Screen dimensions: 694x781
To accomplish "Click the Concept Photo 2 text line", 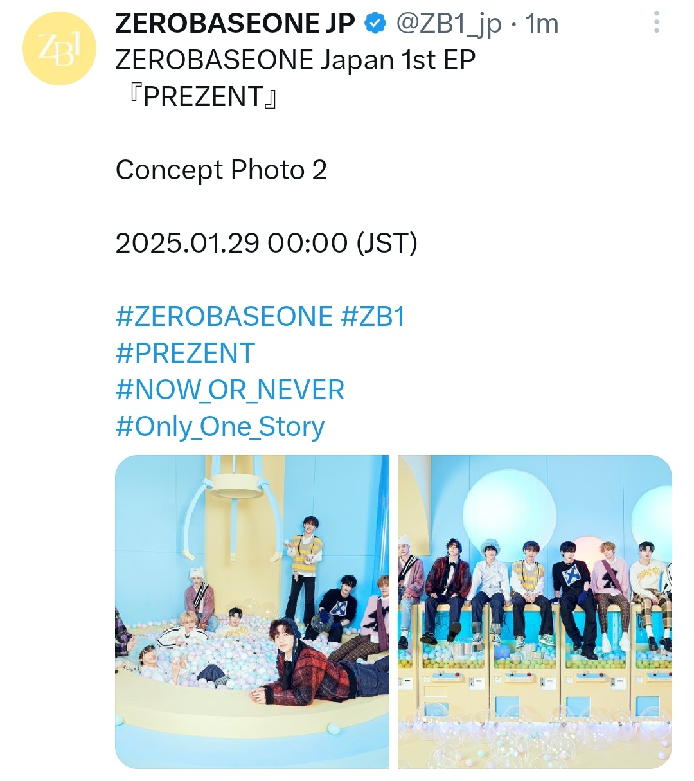I will coord(221,170).
